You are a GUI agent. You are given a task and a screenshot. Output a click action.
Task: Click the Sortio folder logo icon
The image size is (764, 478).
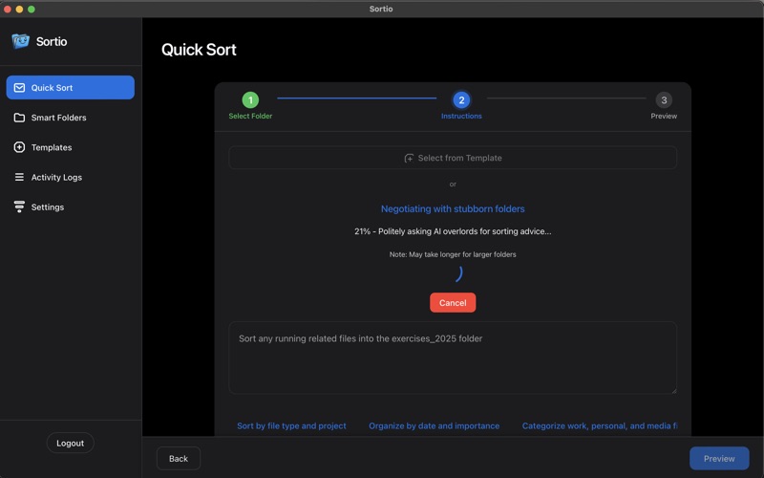(20, 41)
